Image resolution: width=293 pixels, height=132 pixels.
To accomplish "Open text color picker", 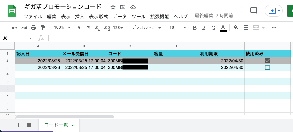I will (x=223, y=28).
